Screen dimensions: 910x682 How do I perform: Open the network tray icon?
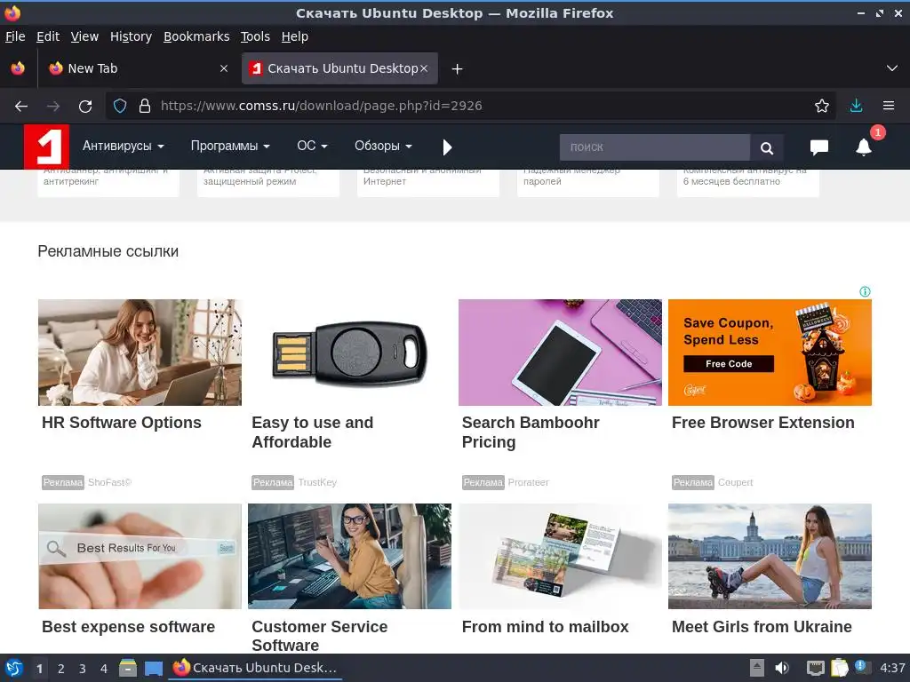(816, 668)
